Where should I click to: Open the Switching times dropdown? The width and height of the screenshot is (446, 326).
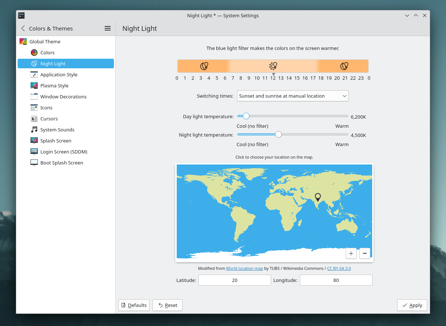[x=292, y=96]
